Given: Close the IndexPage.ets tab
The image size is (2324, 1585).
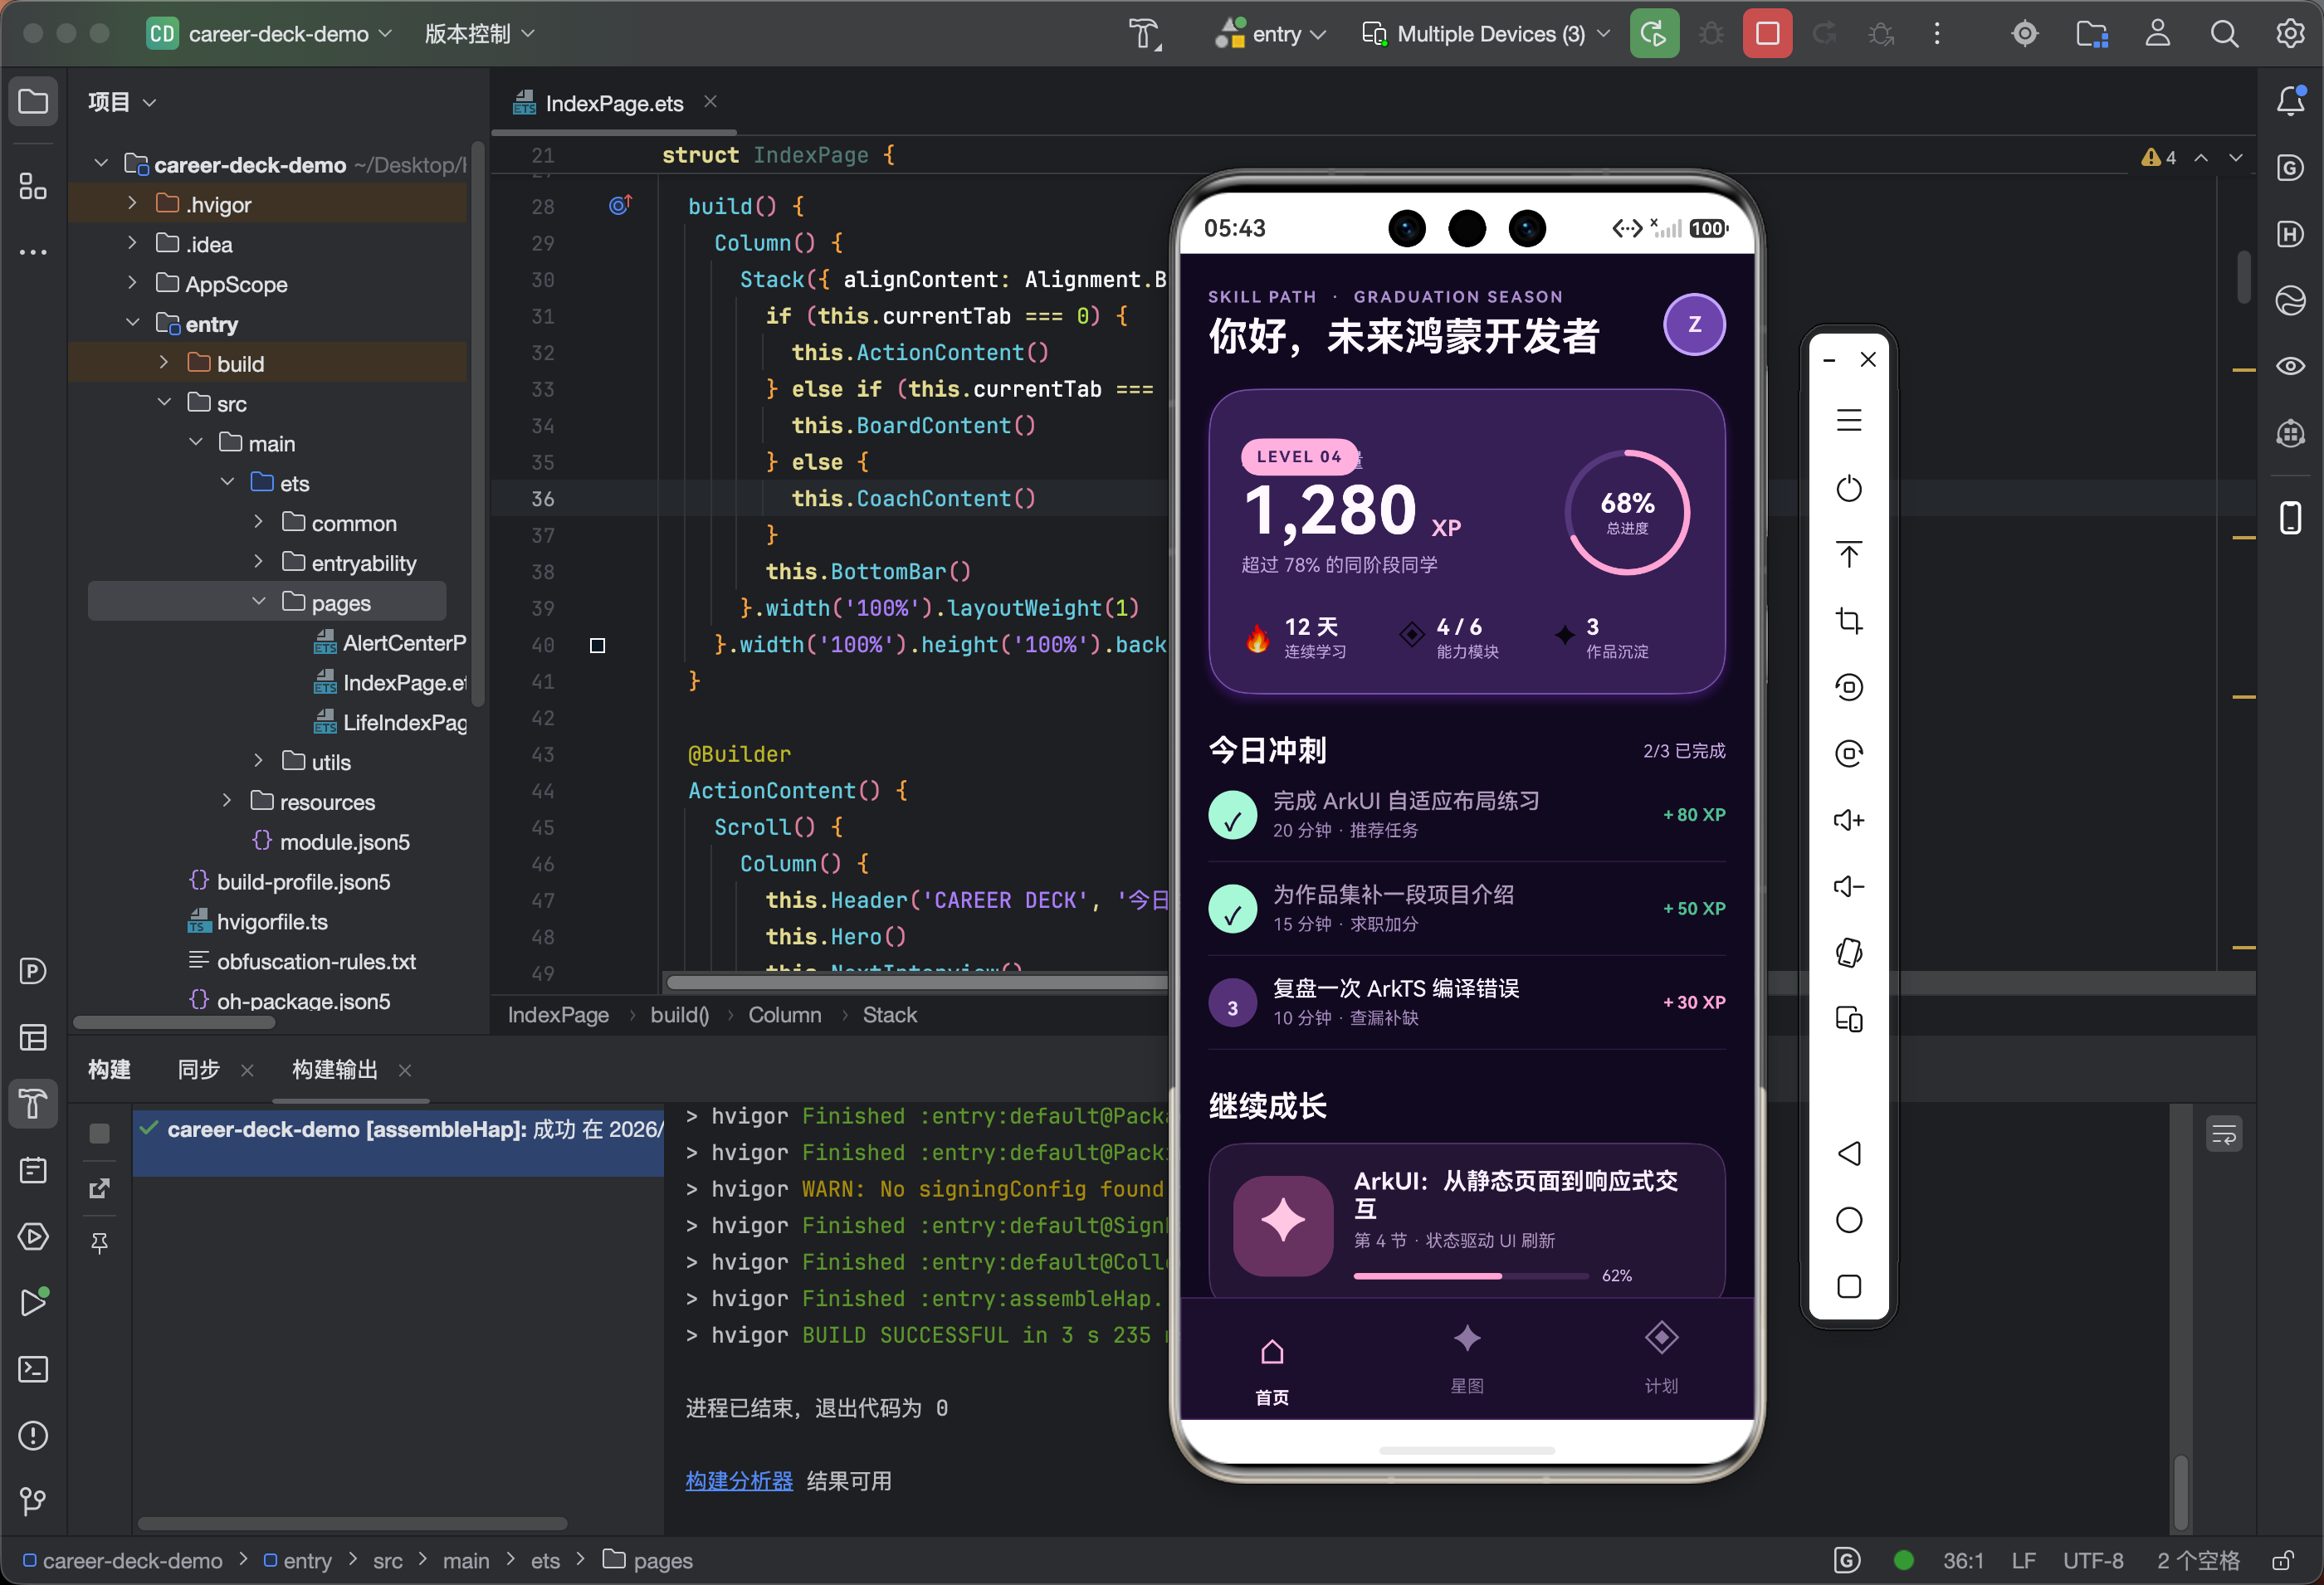Looking at the screenshot, I should (x=710, y=102).
